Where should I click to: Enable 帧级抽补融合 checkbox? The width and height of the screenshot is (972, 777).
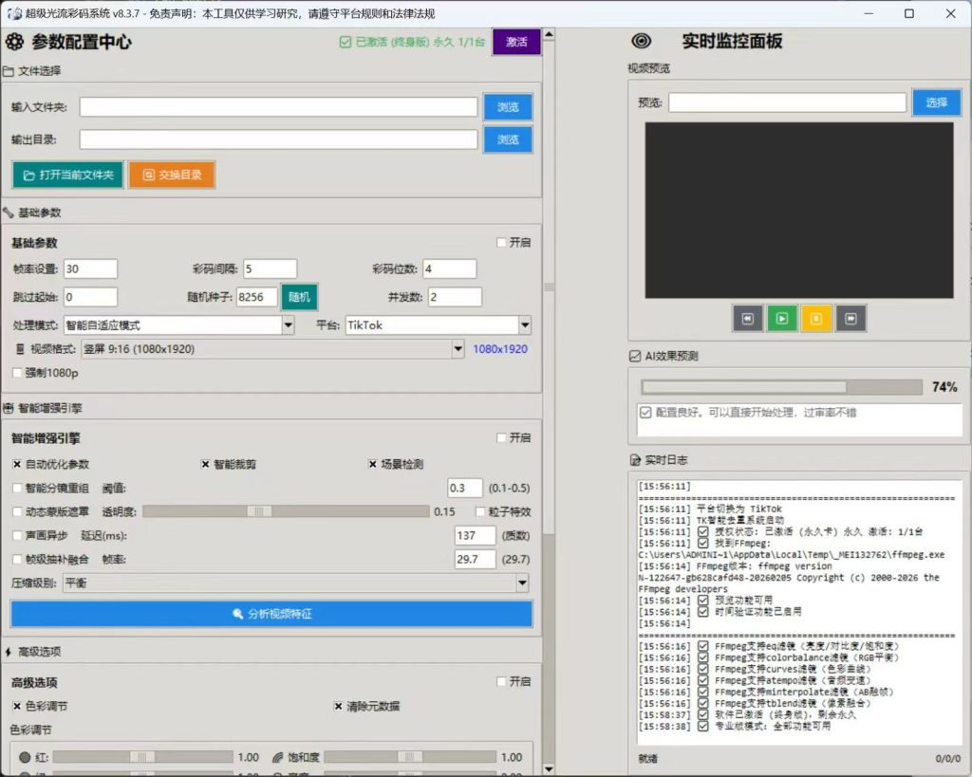pos(17,560)
